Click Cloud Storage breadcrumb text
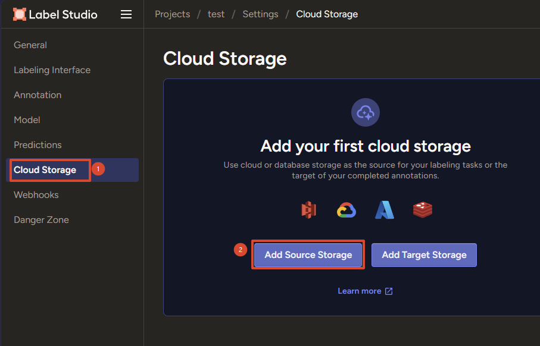The height and width of the screenshot is (346, 540). 327,14
